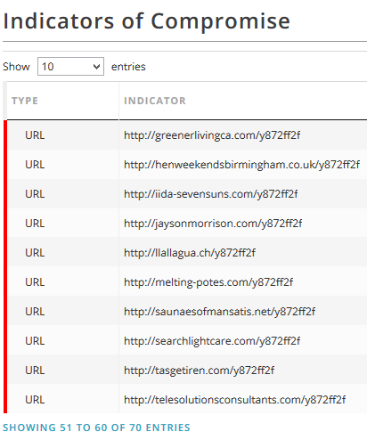Viewport: 367px width, 448px height.
Task: Click the llallagua.ch URL indicator
Action: coord(190,253)
